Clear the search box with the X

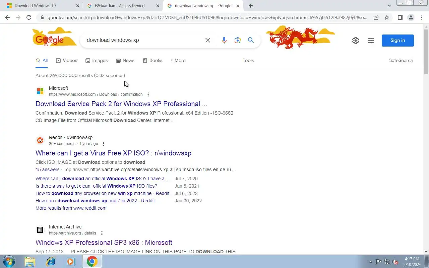[208, 40]
